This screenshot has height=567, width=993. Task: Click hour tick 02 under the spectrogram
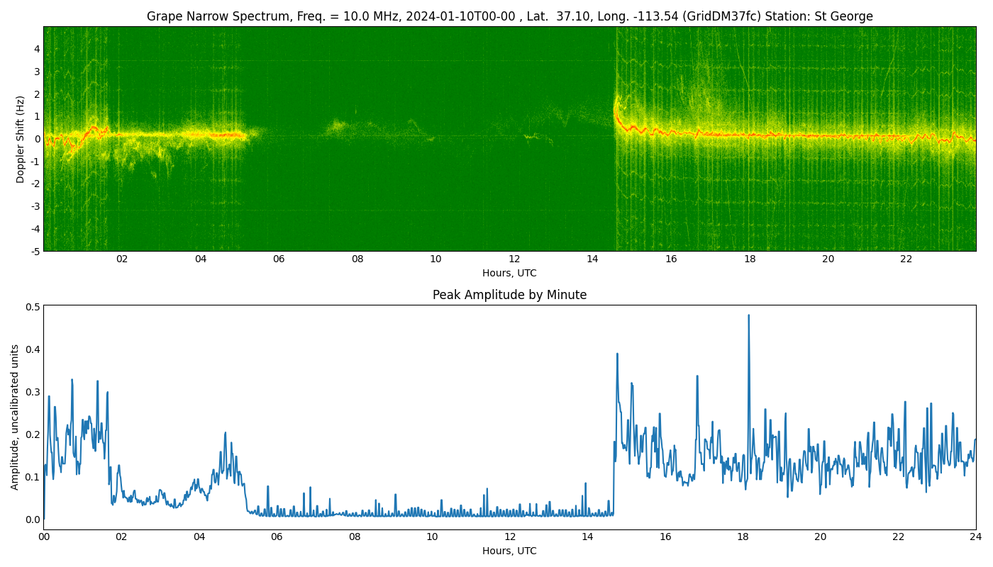point(122,259)
